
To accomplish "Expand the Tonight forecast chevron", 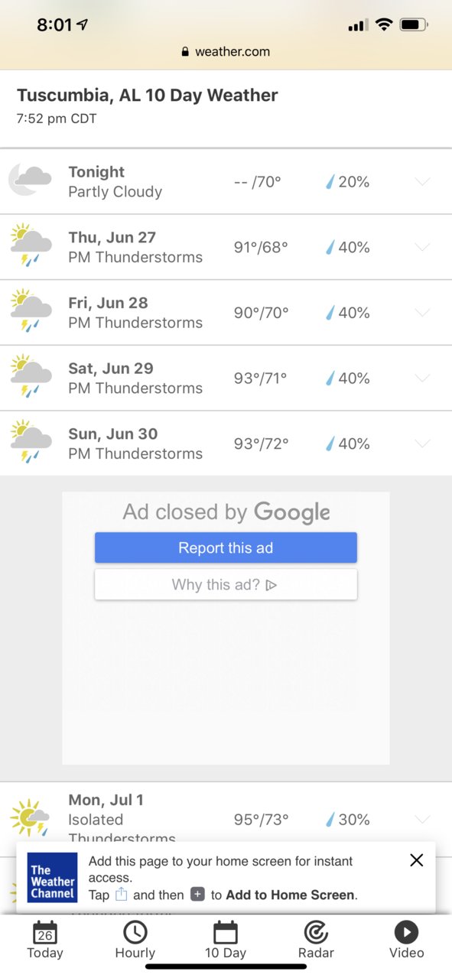I will [x=422, y=182].
